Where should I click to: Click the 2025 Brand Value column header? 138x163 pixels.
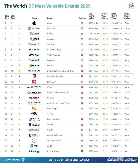(92, 16)
